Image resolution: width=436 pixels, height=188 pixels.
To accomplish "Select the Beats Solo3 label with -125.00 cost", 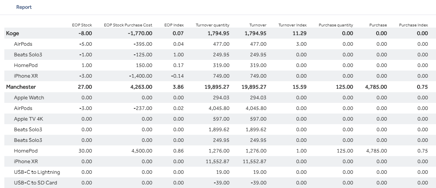I will pos(28,54).
